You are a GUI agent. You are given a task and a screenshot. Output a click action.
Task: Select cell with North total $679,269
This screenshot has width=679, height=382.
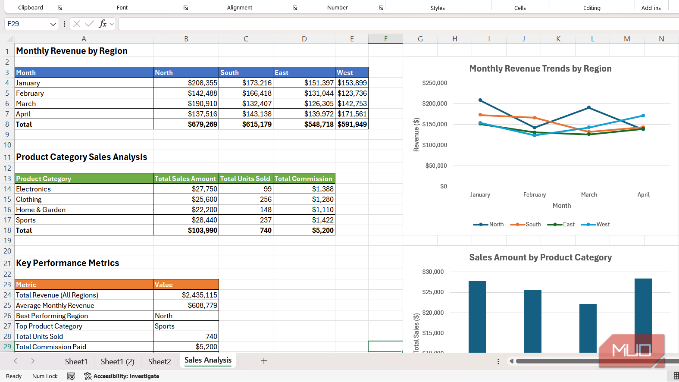[186, 124]
